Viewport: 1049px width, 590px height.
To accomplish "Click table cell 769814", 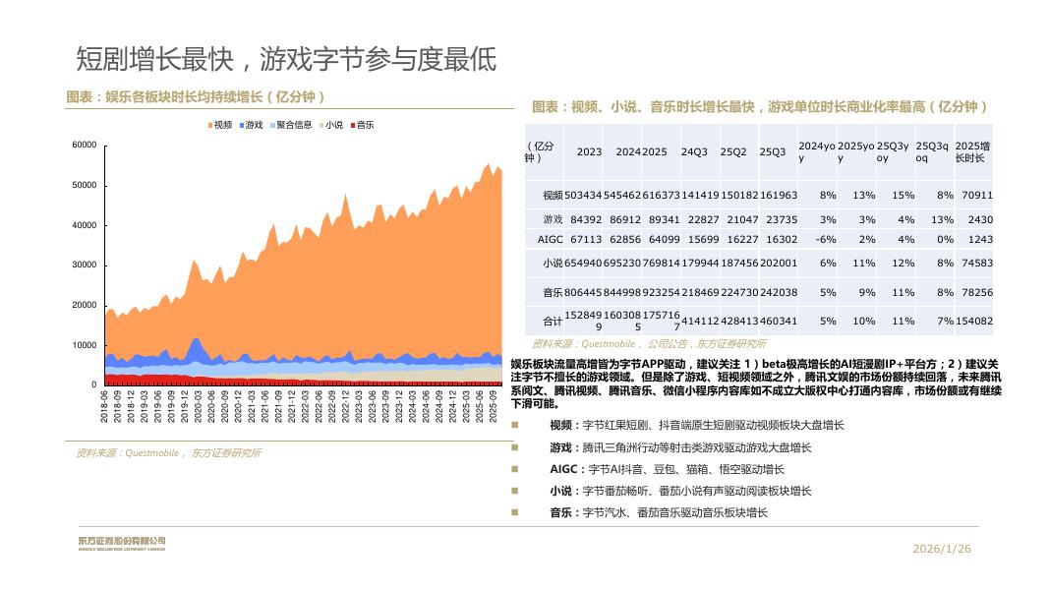I will click(x=661, y=264).
